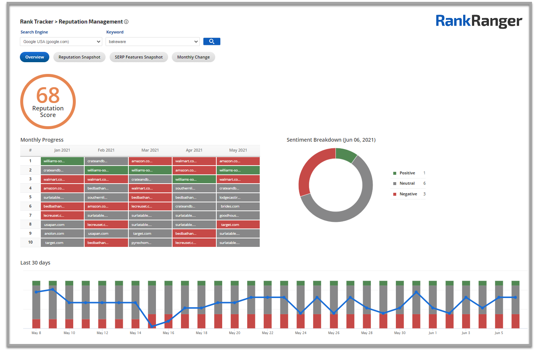Image resolution: width=536 pixels, height=351 pixels.
Task: Return to the Overview tab
Action: click(34, 57)
